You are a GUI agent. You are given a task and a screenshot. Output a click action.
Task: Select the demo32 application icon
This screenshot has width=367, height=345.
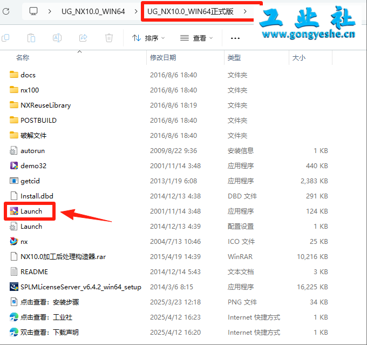pyautogui.click(x=14, y=165)
